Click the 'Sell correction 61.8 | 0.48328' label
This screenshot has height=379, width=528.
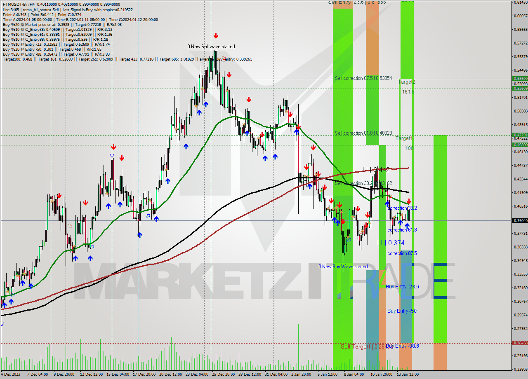363,133
